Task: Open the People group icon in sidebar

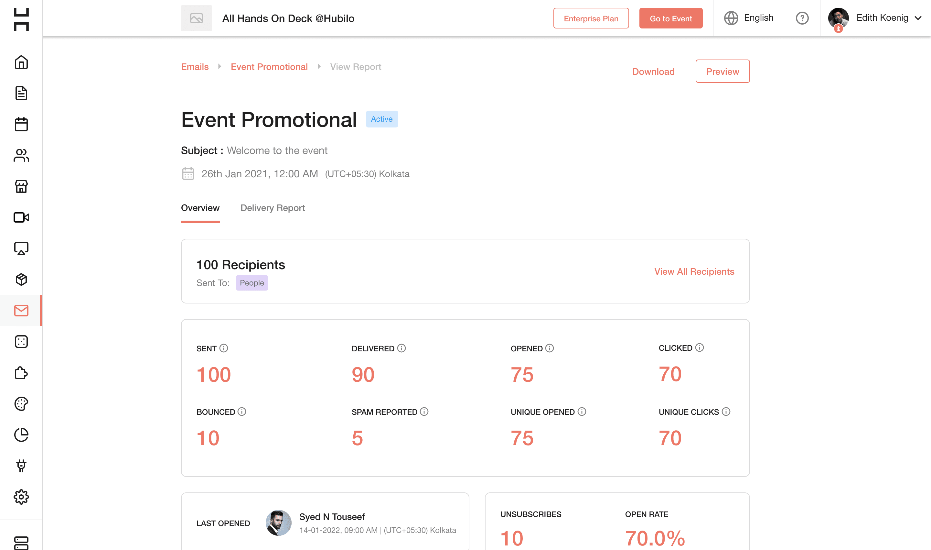Action: pyautogui.click(x=21, y=155)
